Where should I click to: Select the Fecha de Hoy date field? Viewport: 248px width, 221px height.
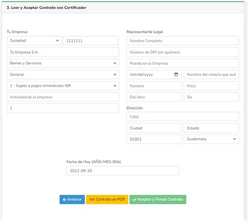point(123,171)
